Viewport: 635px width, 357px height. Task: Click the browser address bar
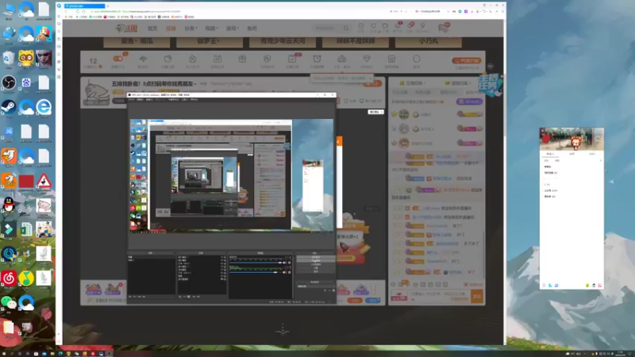coord(239,11)
